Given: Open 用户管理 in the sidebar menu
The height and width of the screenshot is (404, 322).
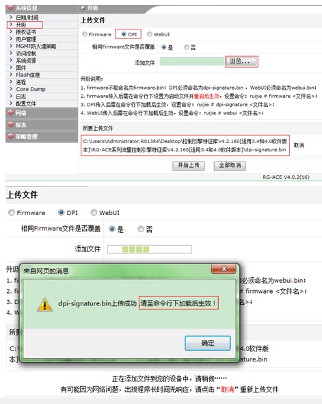Looking at the screenshot, I should [x=26, y=39].
